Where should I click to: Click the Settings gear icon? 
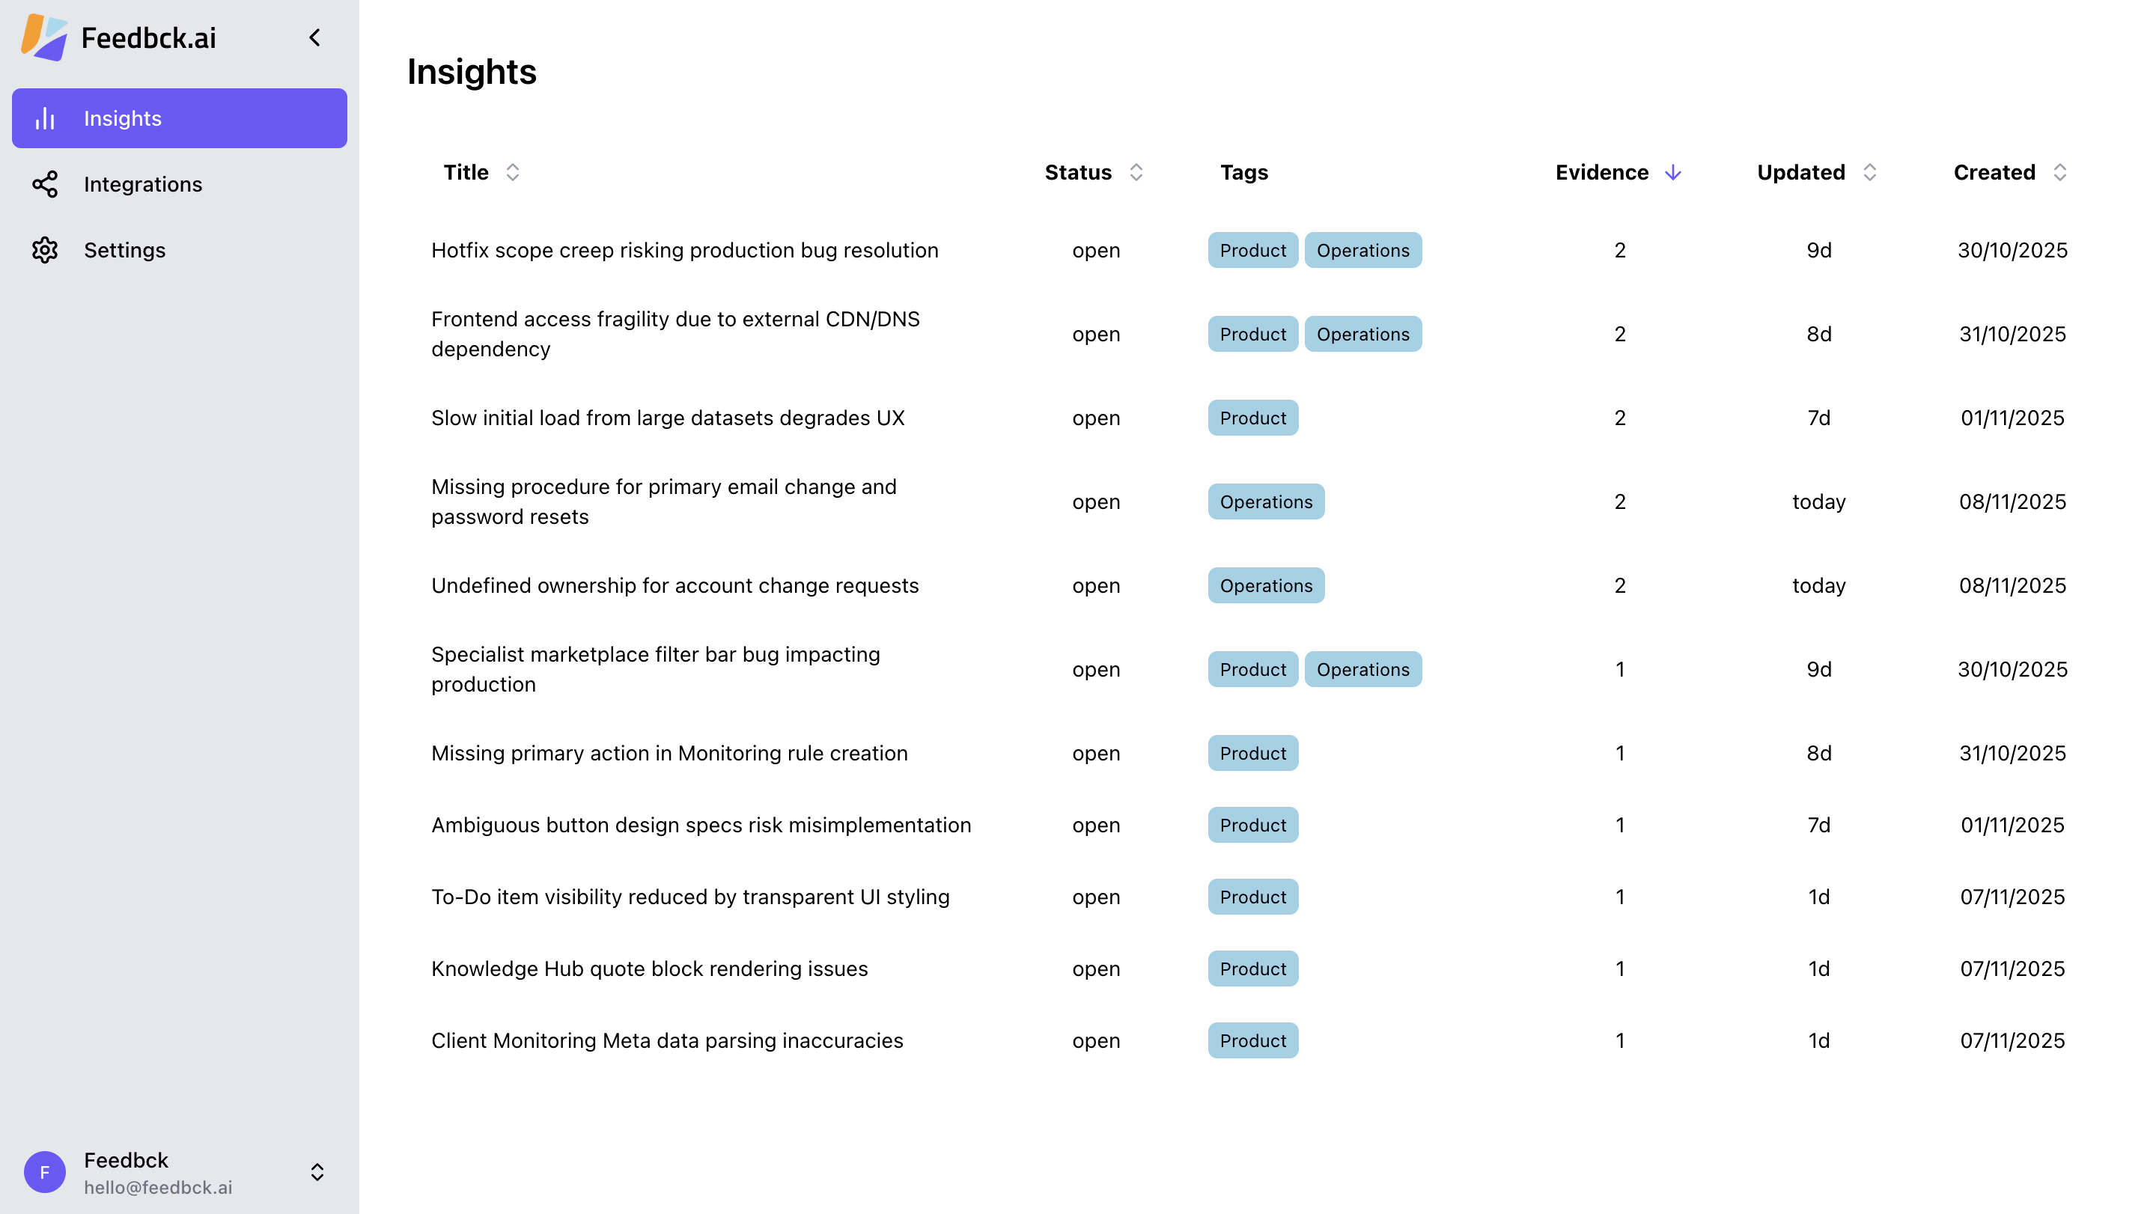coord(45,250)
